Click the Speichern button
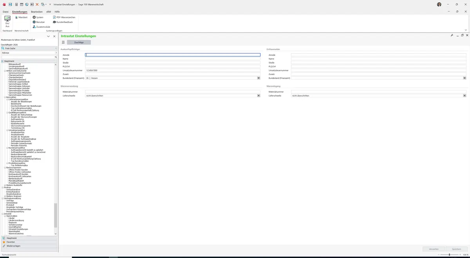 coord(456,249)
